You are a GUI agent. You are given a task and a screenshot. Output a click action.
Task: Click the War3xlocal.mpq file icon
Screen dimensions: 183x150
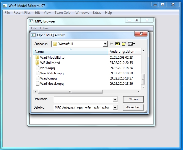[x=37, y=83]
